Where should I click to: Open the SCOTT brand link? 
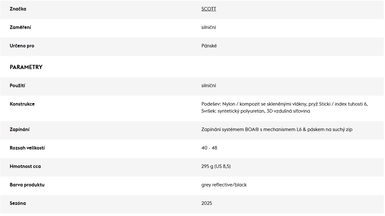[x=209, y=9]
